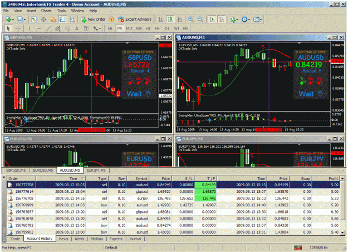Open the File menu
Screen dimensions: 348x252
tap(6, 11)
